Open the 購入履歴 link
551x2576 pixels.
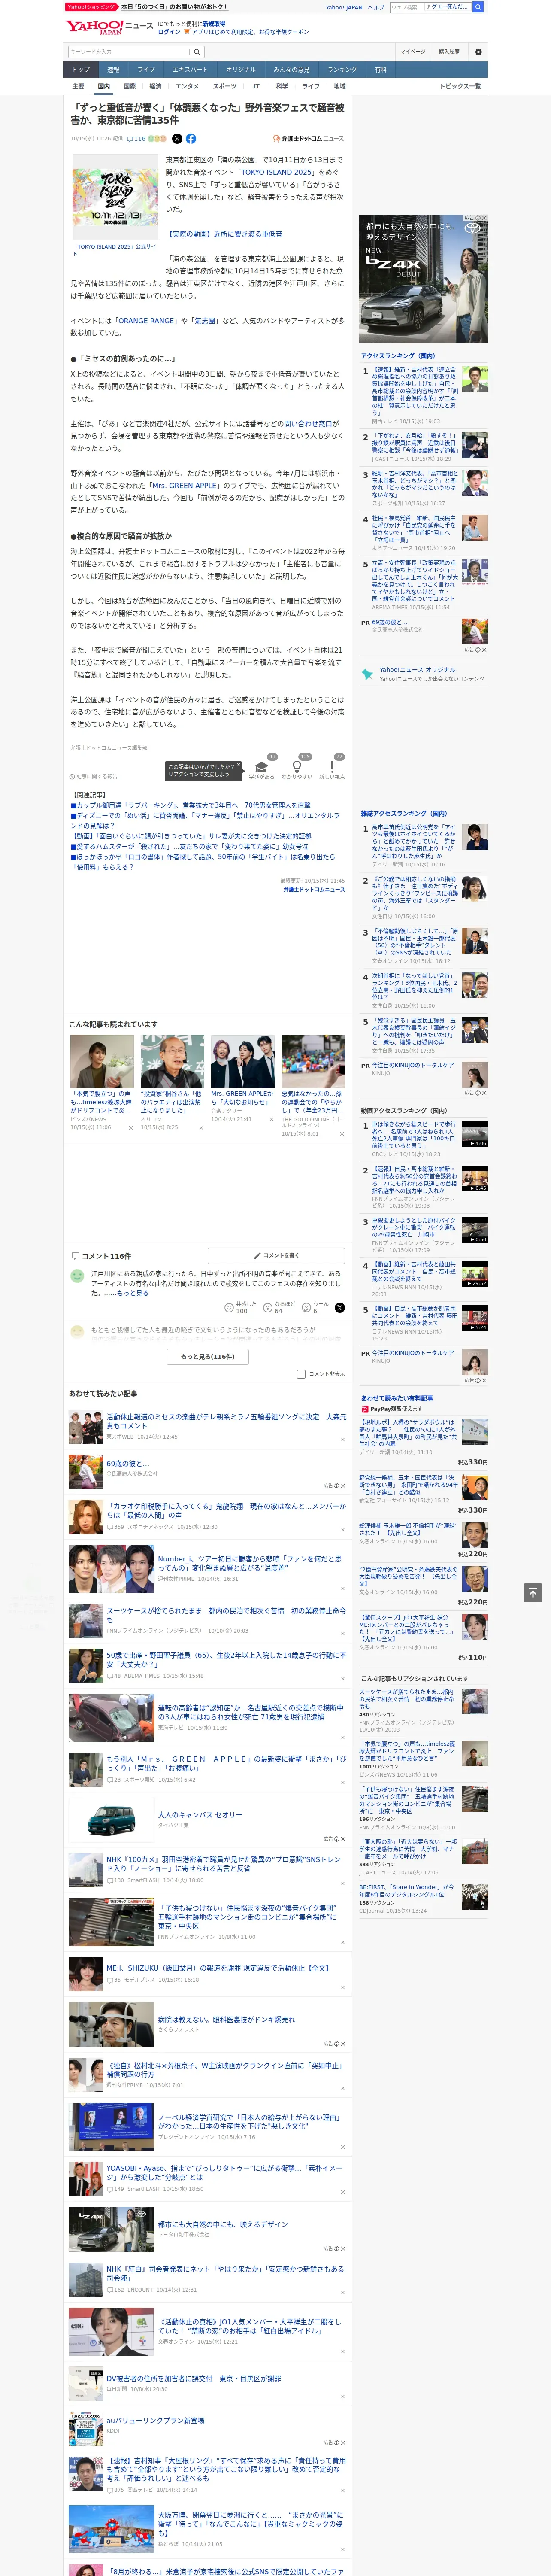pyautogui.click(x=449, y=51)
